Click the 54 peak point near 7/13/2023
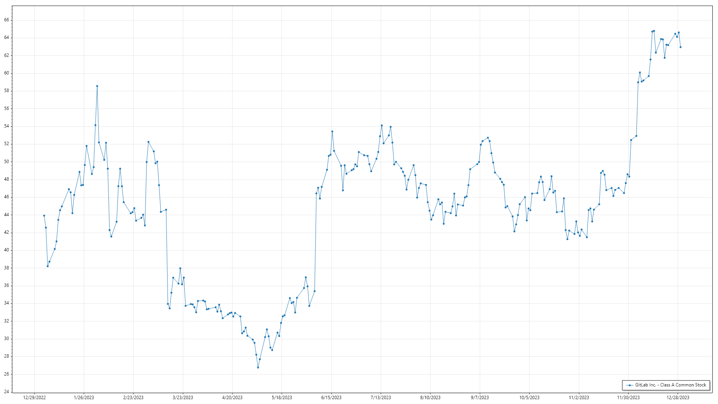The width and height of the screenshot is (718, 404). pyautogui.click(x=382, y=126)
